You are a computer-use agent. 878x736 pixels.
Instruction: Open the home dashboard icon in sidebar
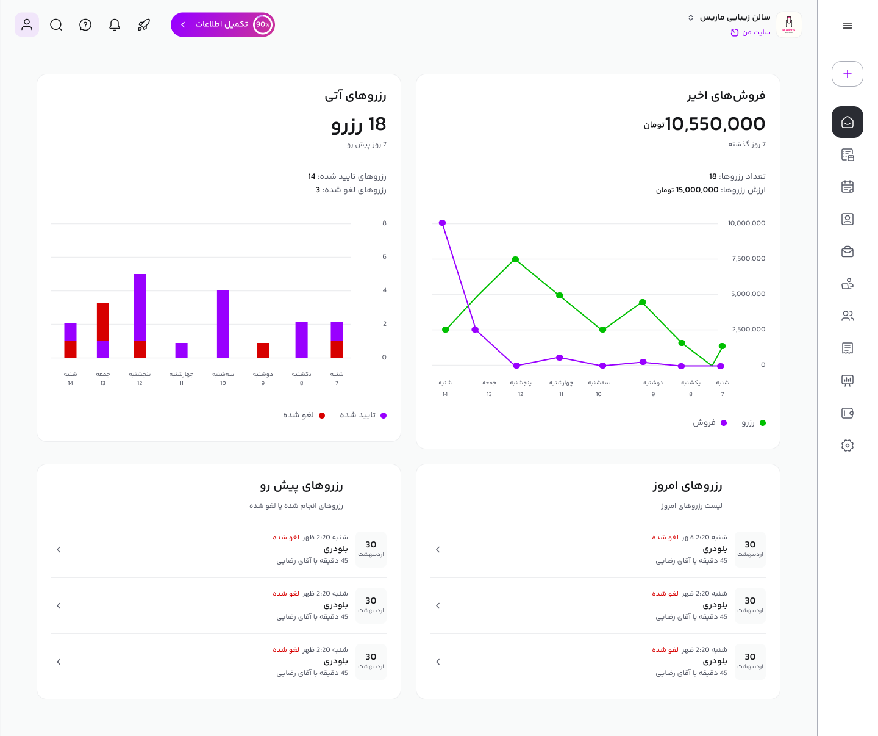(x=847, y=122)
